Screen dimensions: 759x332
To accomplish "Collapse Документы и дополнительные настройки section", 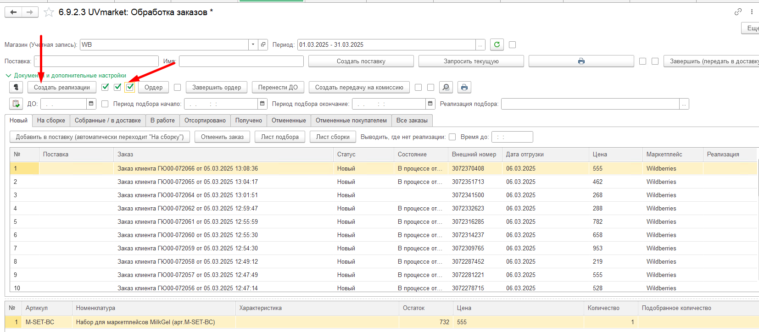I will pos(8,75).
